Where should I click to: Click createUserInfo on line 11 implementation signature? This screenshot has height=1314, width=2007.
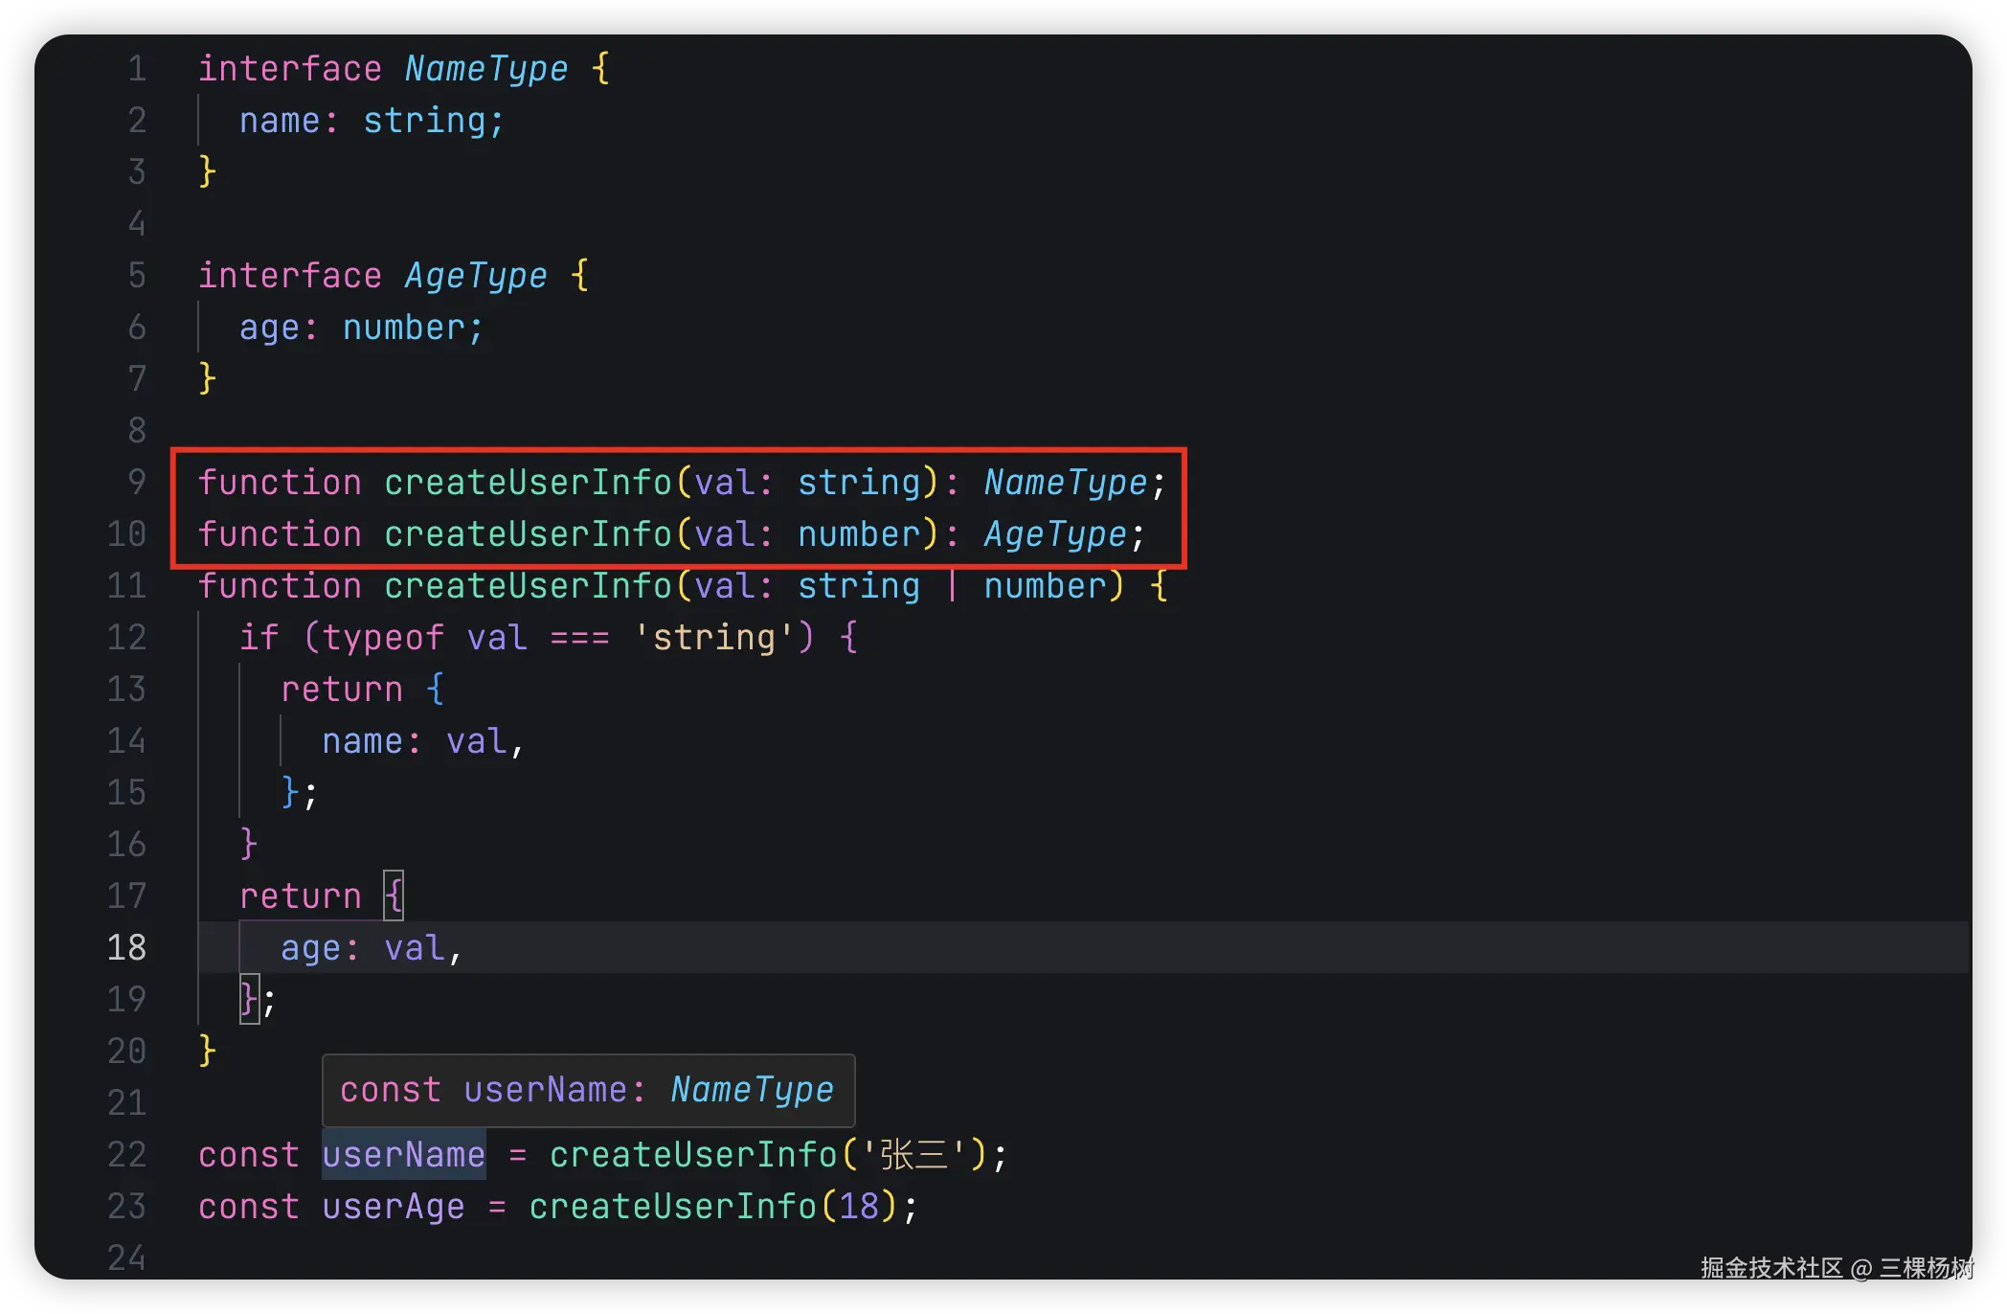(x=528, y=586)
